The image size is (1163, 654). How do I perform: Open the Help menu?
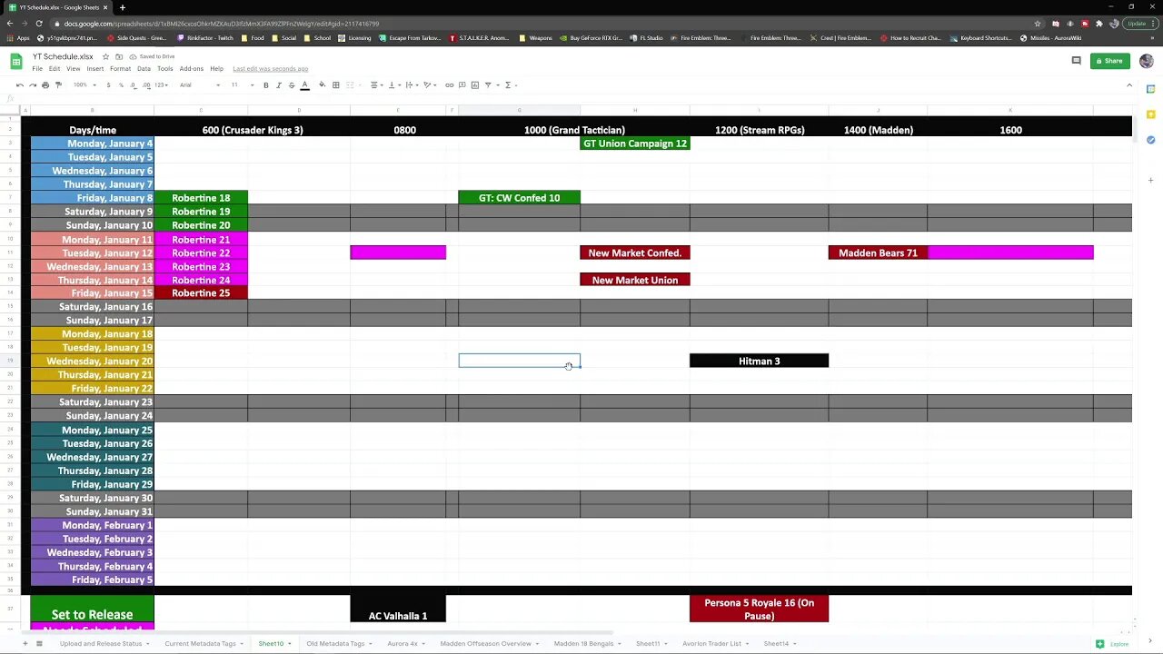pos(216,69)
